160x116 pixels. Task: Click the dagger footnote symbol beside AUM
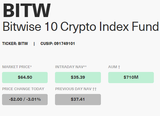pyautogui.click(x=119, y=67)
